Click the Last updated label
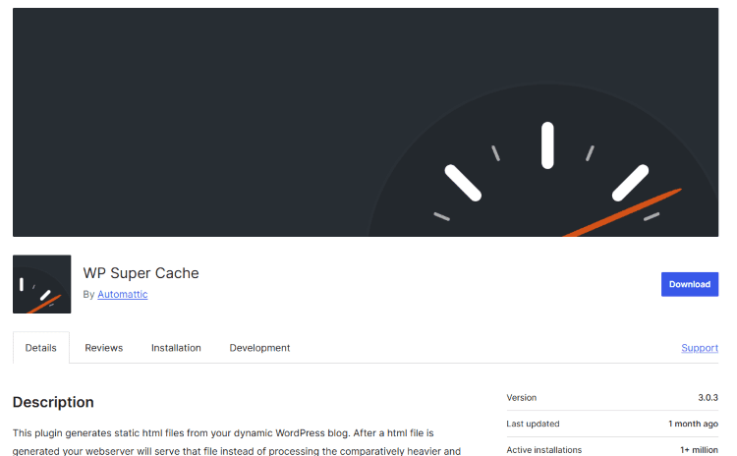The height and width of the screenshot is (456, 737). click(533, 424)
